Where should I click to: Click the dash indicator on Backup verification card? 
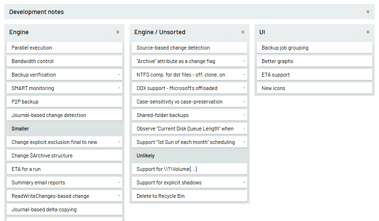[x=119, y=75]
